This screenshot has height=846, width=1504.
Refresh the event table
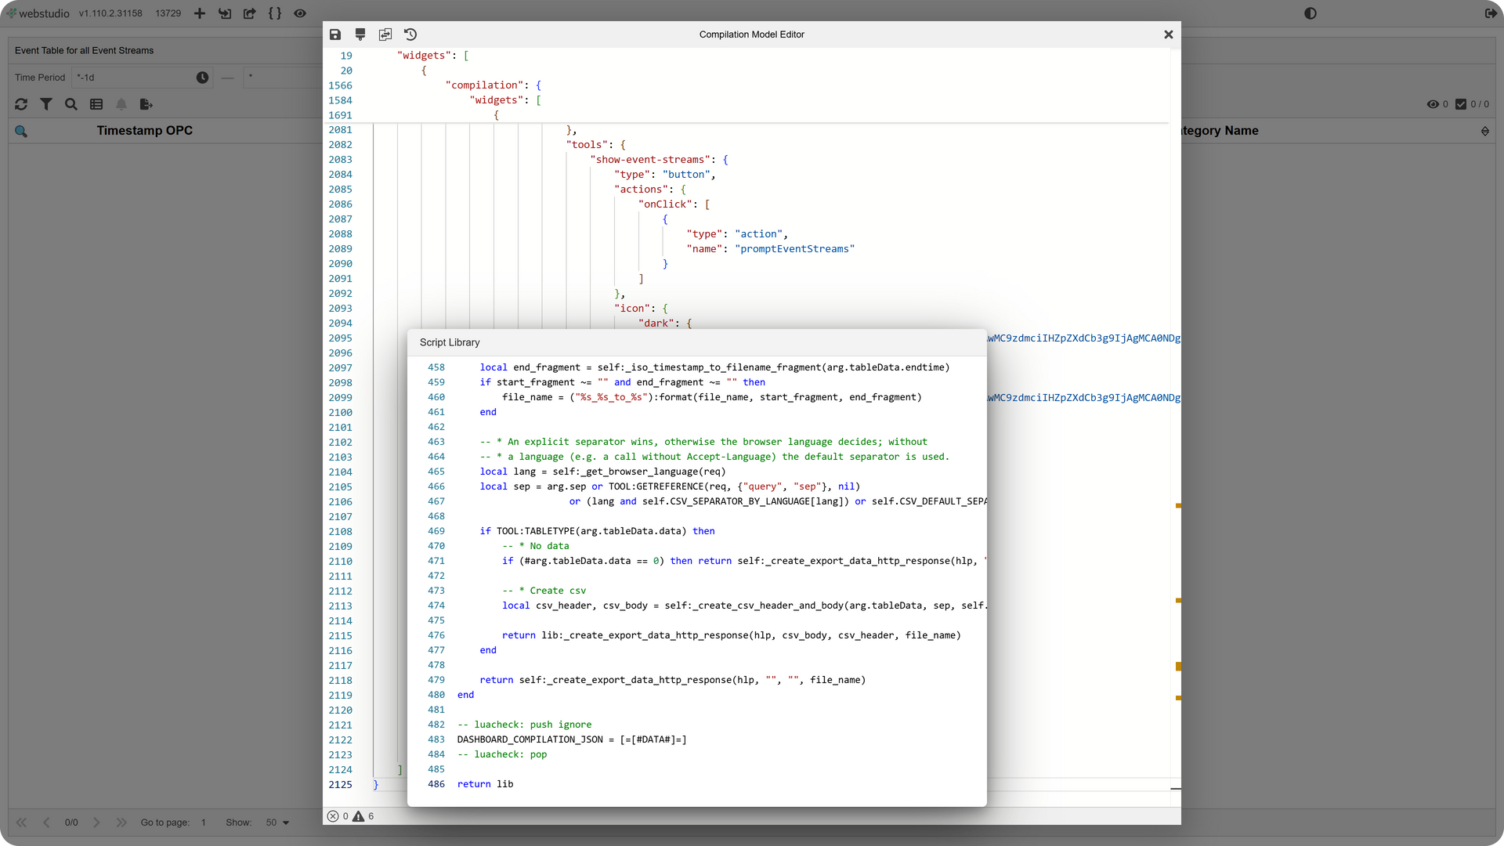(21, 104)
